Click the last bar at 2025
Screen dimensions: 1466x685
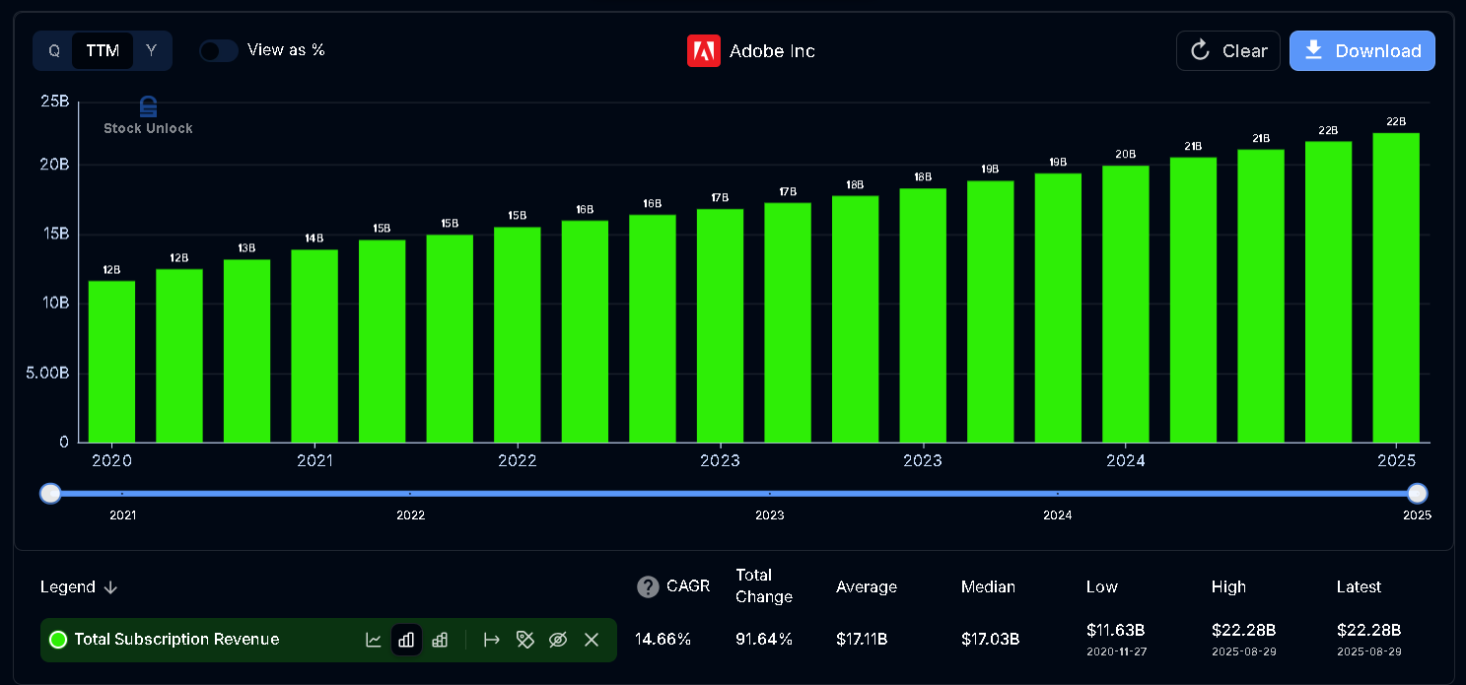[1396, 288]
